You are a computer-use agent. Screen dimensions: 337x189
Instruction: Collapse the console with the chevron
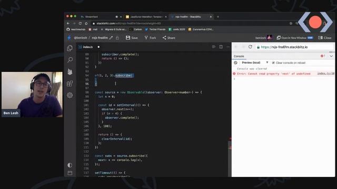coord(331,56)
